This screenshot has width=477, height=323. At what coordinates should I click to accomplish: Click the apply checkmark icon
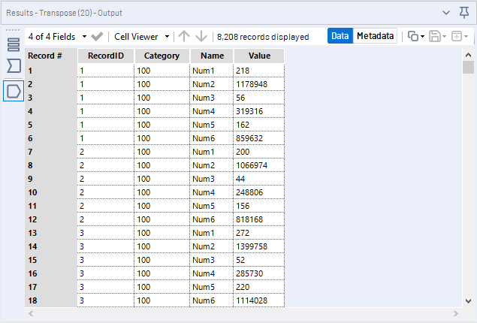click(97, 37)
